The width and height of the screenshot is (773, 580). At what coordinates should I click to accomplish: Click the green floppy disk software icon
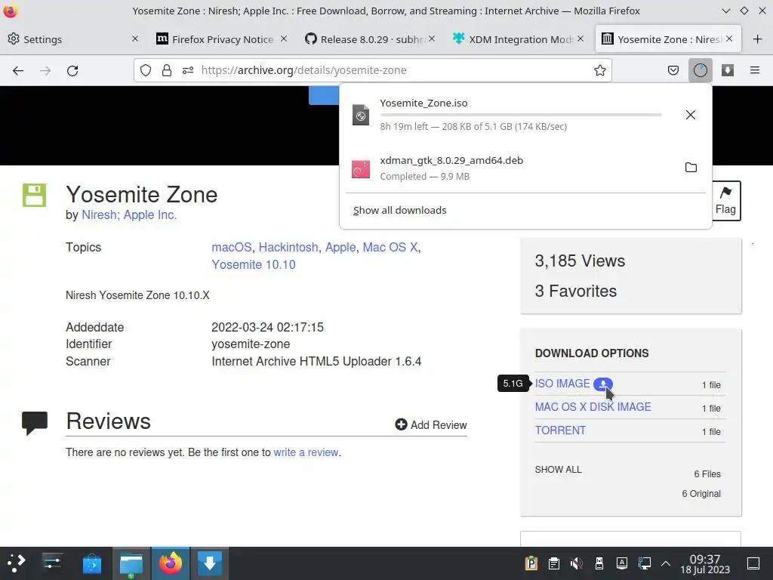pyautogui.click(x=34, y=196)
